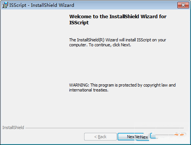This screenshot has width=191, height=145.
Task: Click the WARNING copyright notice text
Action: pos(122,88)
